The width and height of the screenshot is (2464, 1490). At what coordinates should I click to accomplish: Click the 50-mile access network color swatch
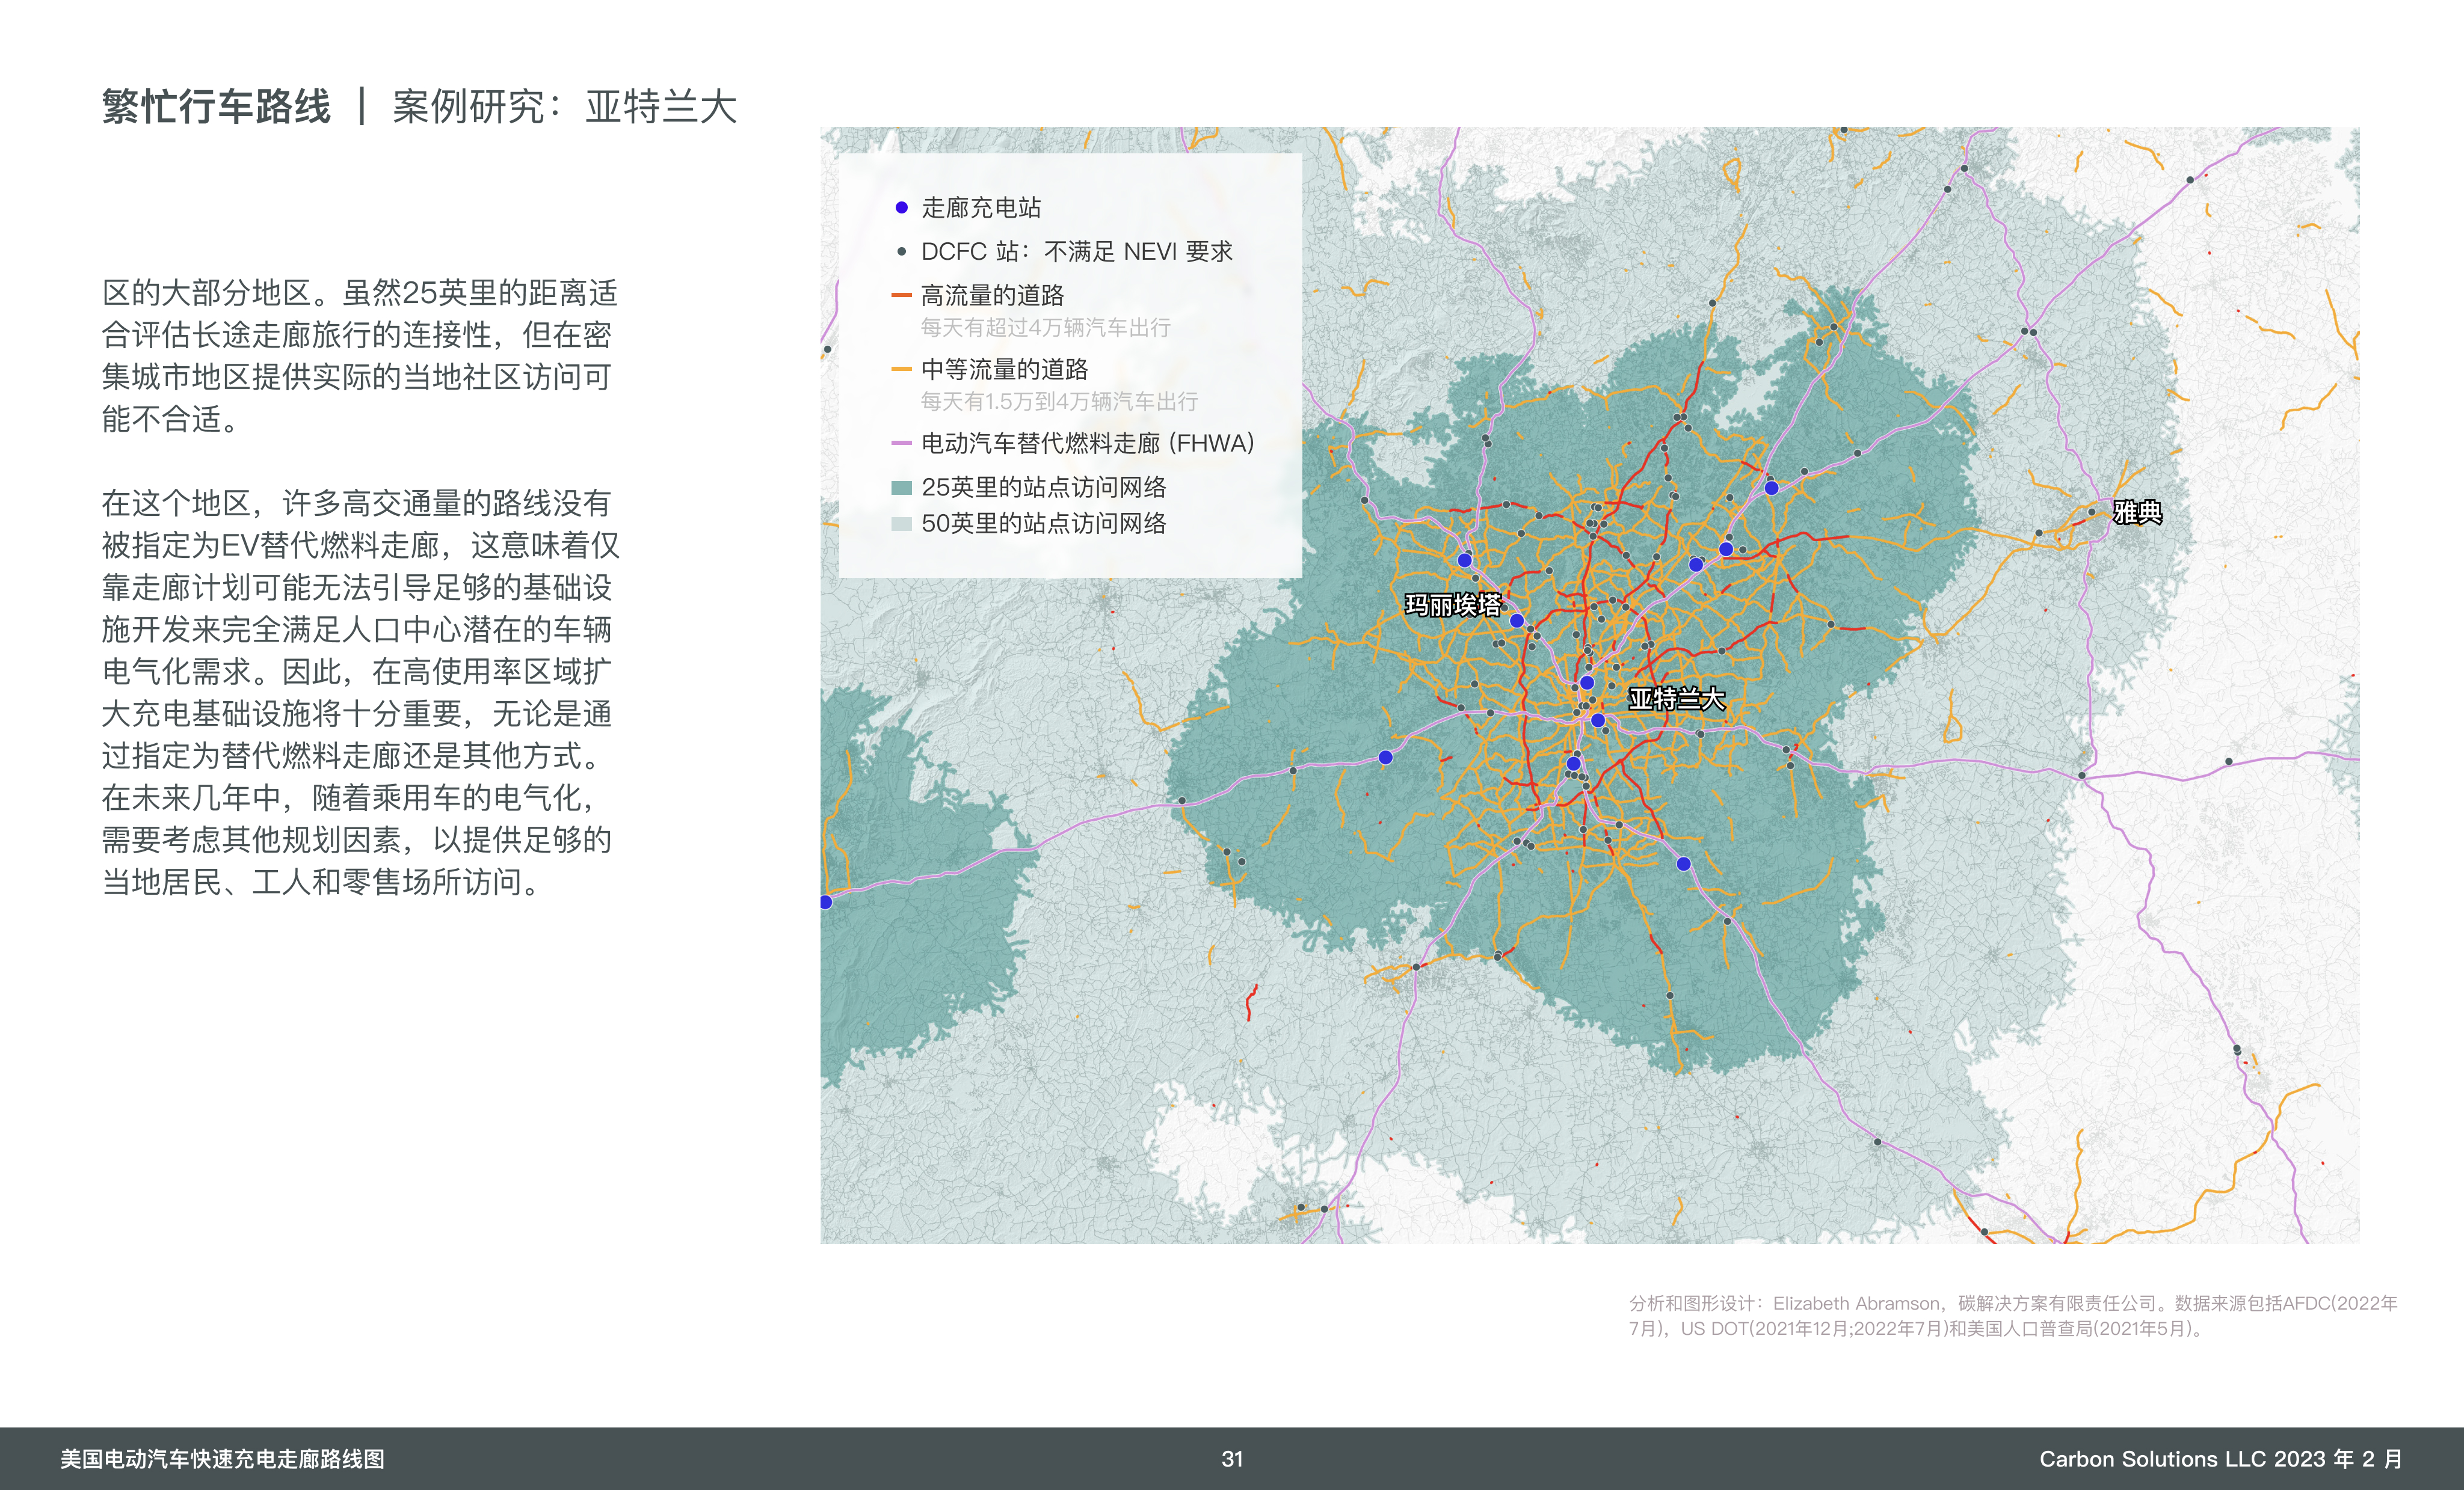point(901,524)
